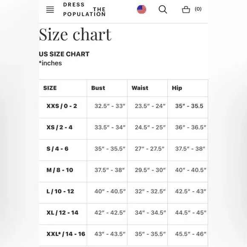The height and width of the screenshot is (247, 247).
Task: Click the XL / 12 - 14 size label
Action: point(62,213)
